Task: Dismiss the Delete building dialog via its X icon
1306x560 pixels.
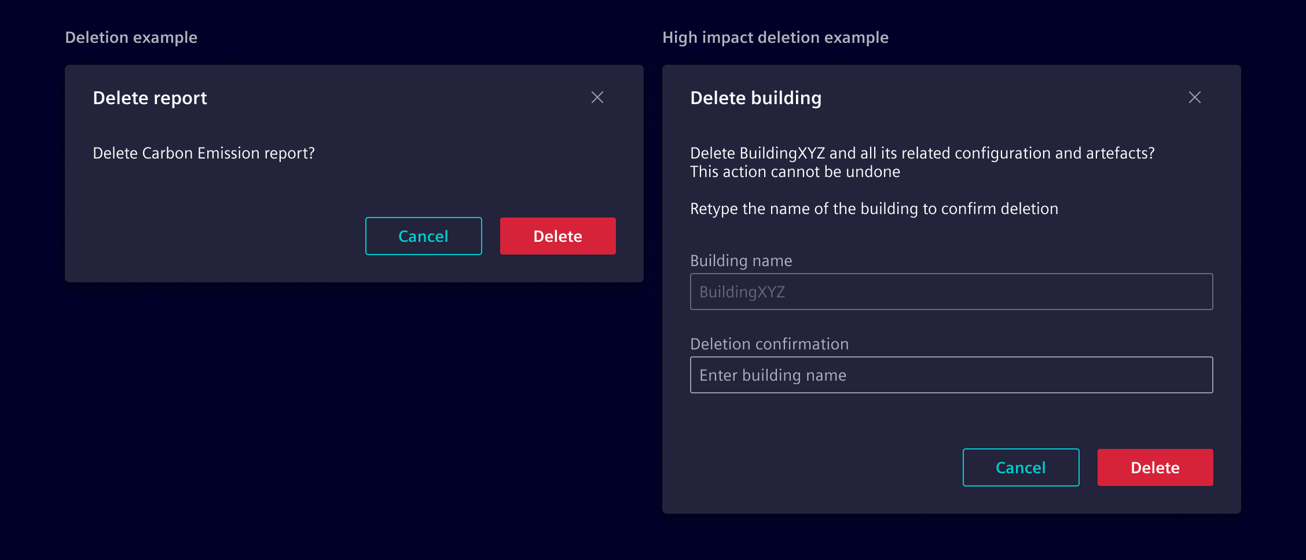Action: point(1195,97)
